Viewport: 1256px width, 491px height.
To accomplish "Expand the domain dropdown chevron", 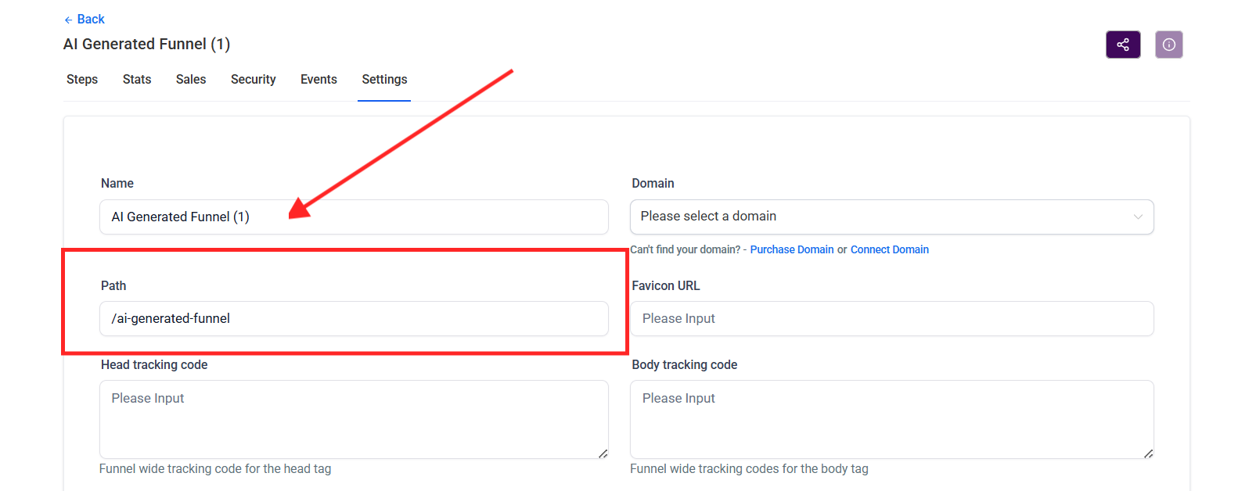I will click(1138, 217).
